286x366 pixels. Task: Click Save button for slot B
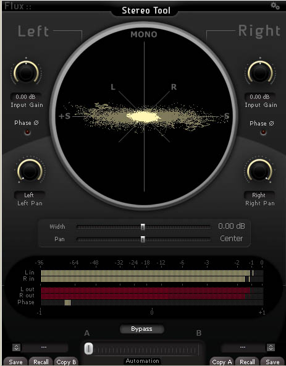272,362
